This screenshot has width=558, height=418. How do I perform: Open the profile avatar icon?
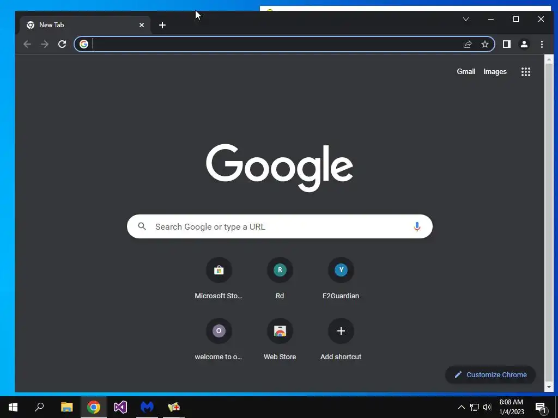click(x=524, y=44)
